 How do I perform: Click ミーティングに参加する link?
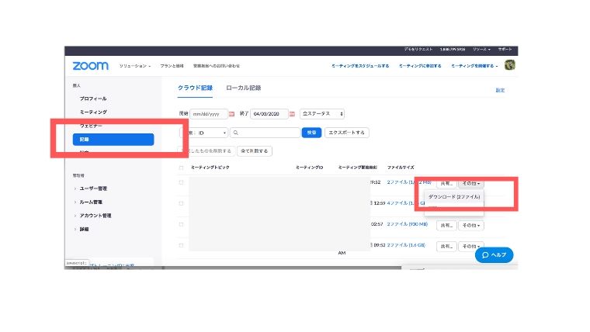[420, 66]
